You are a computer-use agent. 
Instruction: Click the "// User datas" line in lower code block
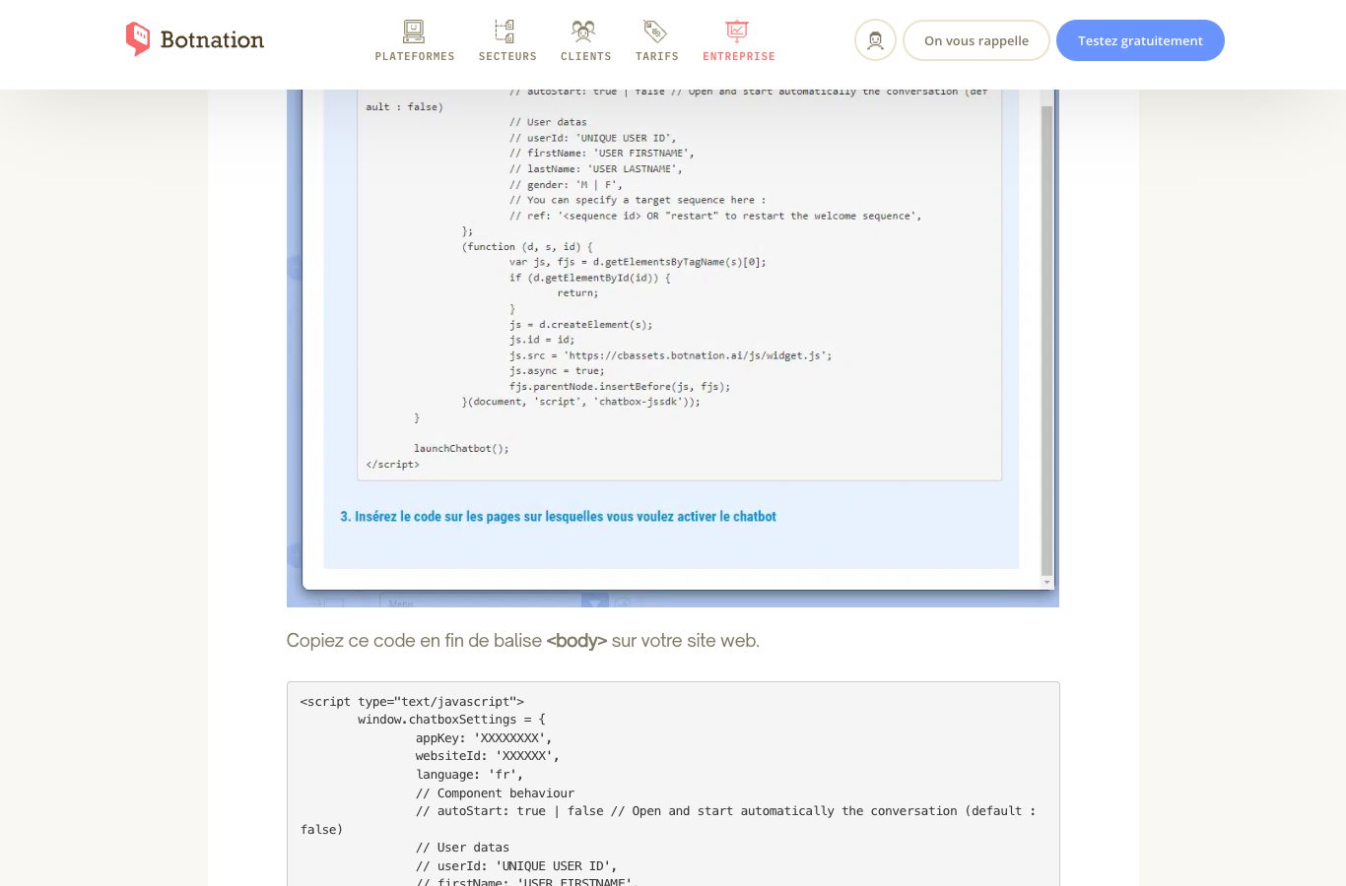[x=462, y=848]
